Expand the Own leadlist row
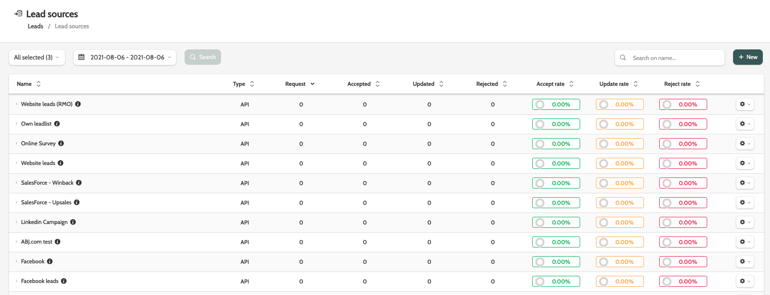 click(x=16, y=124)
